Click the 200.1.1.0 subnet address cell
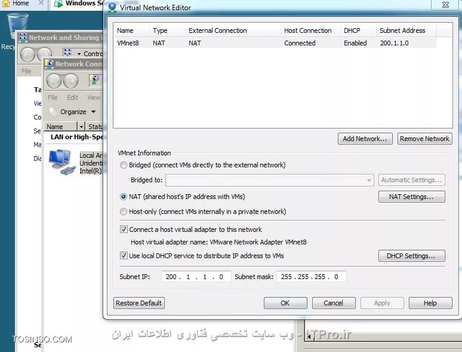 (394, 43)
